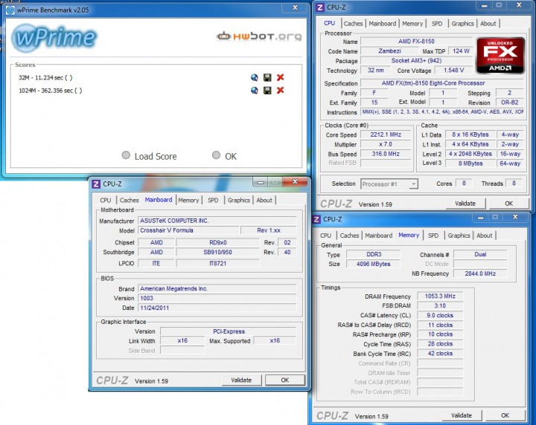
Task: Click the wPrime logo
Action: [x=54, y=37]
